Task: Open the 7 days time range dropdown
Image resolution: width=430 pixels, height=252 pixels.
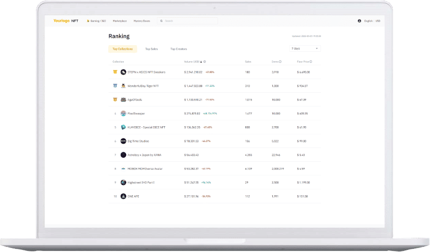Action: point(305,49)
